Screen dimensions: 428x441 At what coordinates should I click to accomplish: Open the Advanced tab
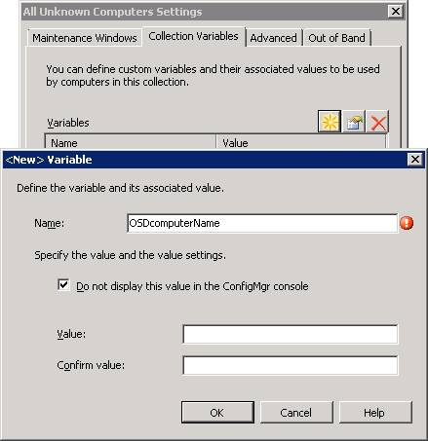274,38
